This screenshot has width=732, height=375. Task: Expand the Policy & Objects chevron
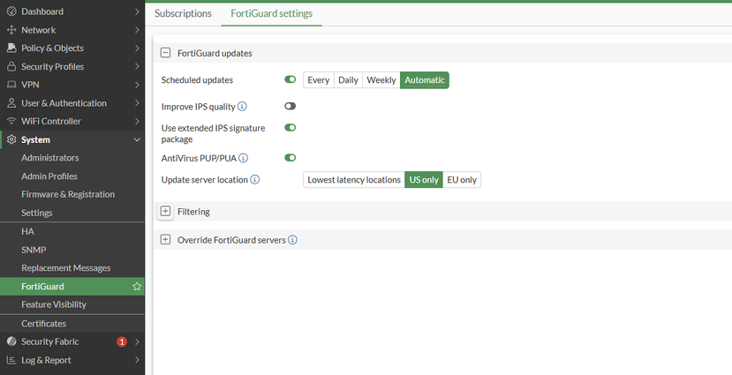137,48
